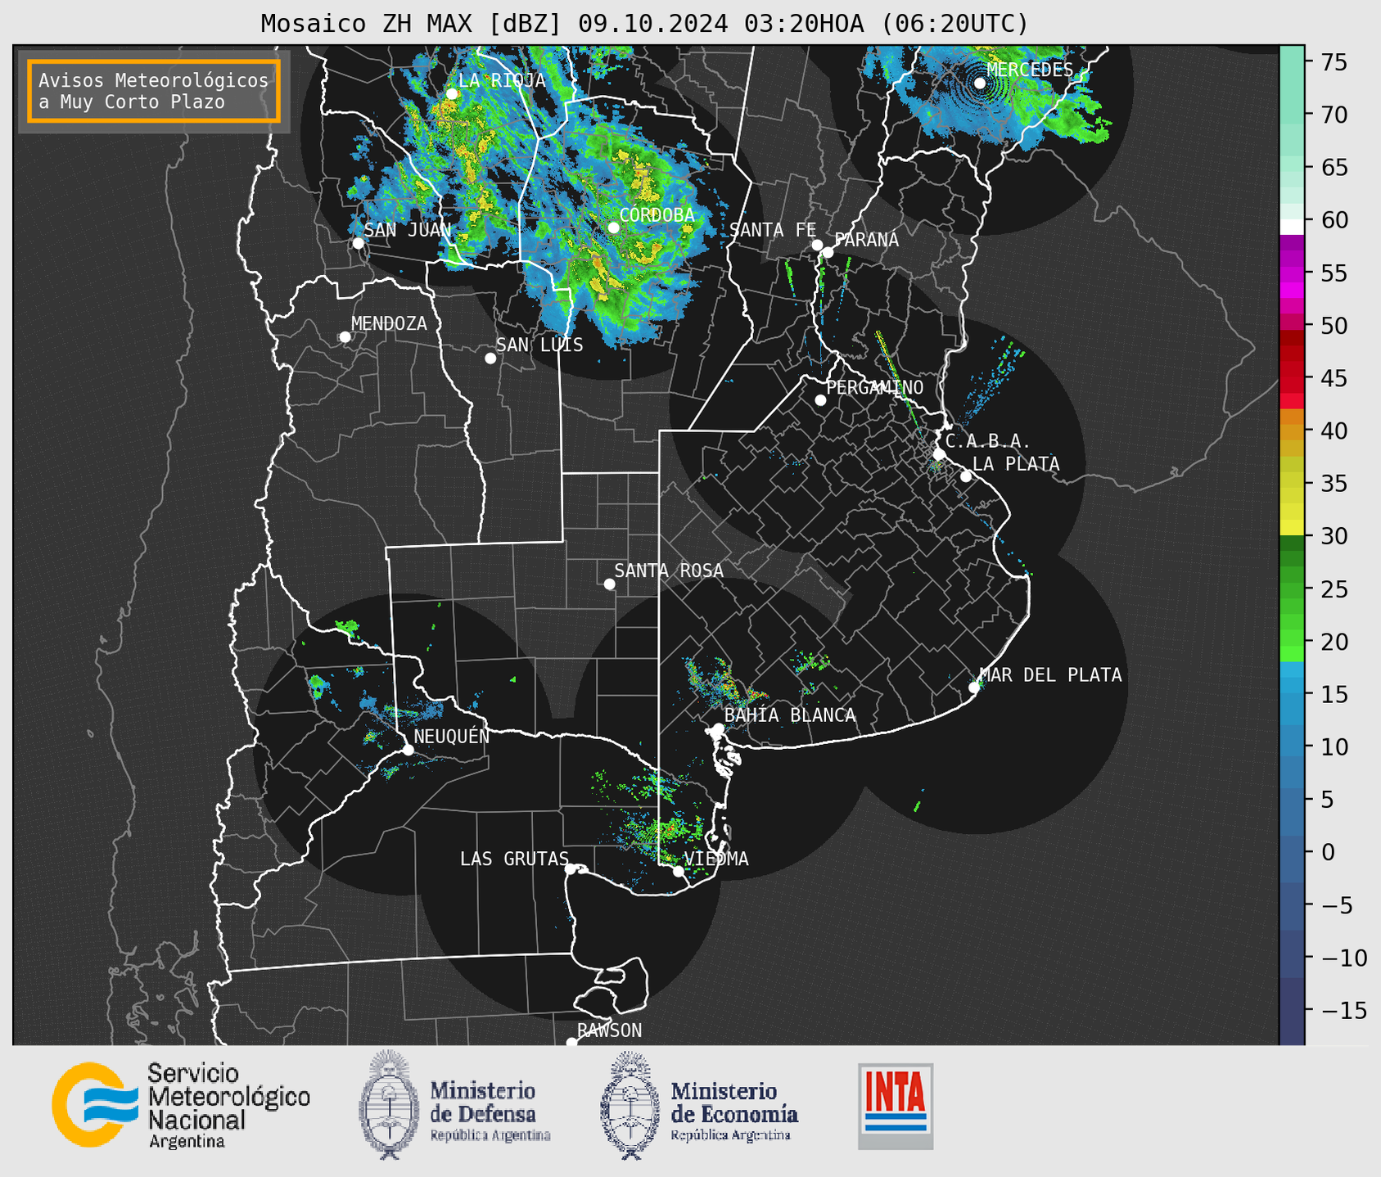Viewport: 1381px width, 1177px height.
Task: Click the 60 dBZ white band on the color bar
Action: [1292, 226]
